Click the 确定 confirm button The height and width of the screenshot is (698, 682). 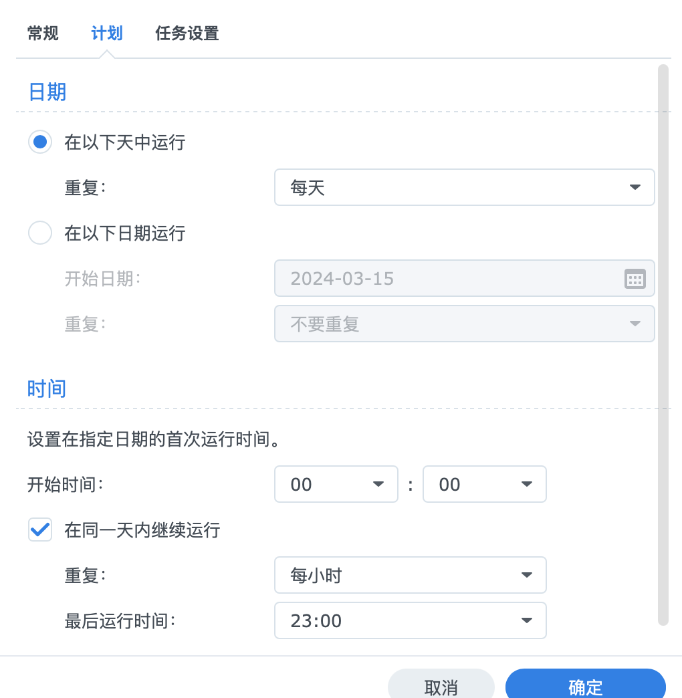point(585,685)
